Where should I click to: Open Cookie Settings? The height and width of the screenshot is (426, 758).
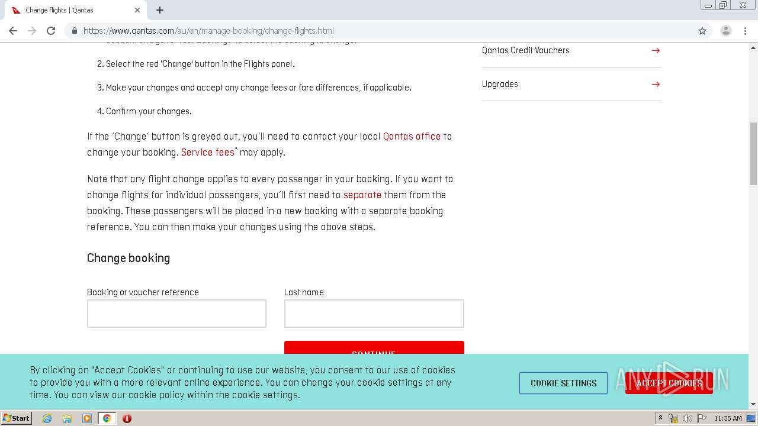(x=563, y=383)
